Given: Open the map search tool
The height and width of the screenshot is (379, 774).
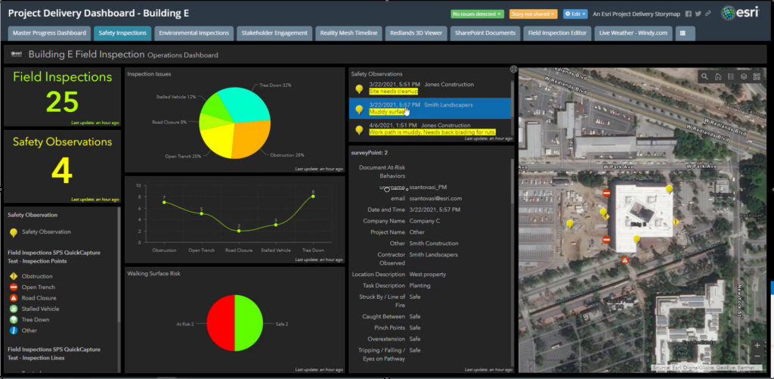Looking at the screenshot, I should click(704, 76).
